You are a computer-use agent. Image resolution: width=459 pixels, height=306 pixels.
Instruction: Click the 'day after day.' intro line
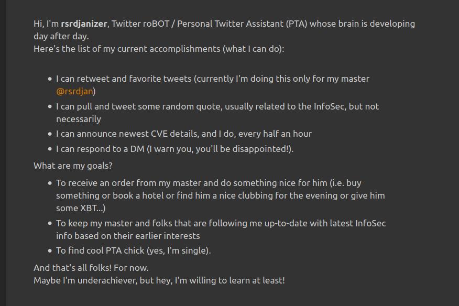tap(61, 36)
